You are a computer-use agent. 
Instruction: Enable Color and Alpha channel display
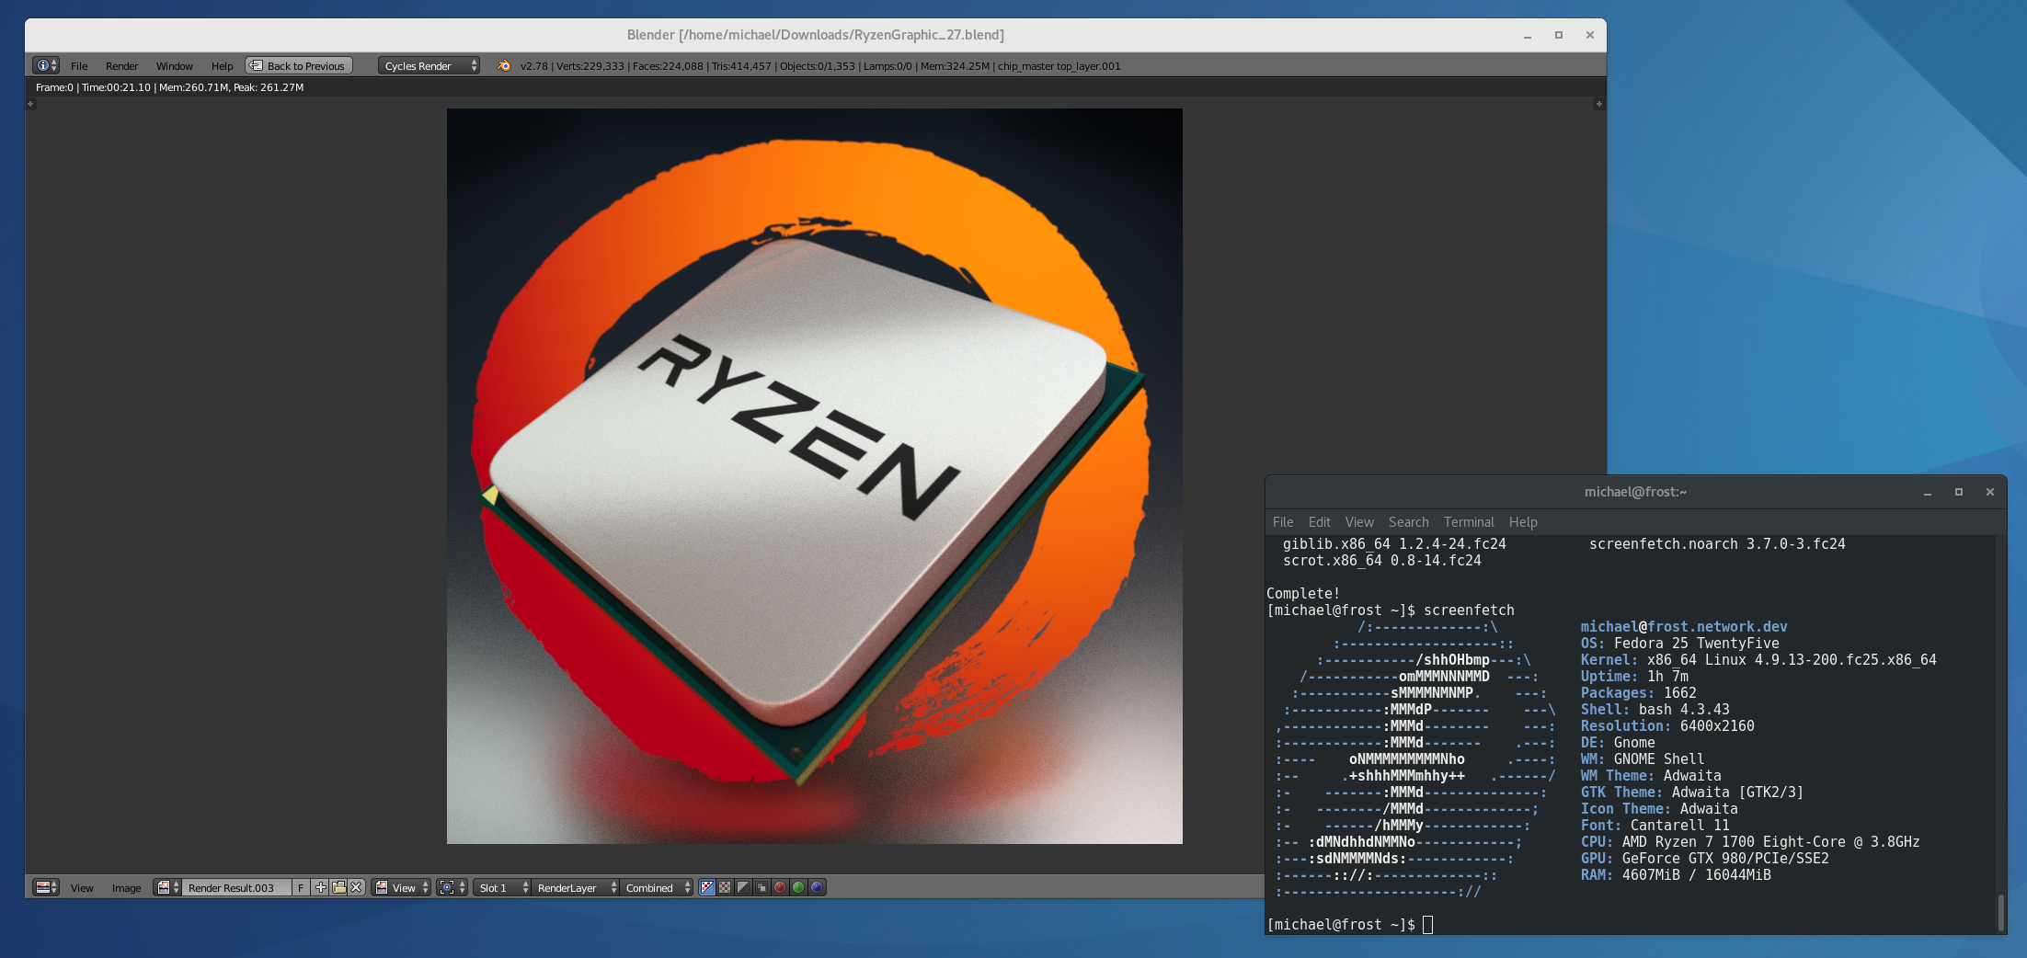pos(706,887)
